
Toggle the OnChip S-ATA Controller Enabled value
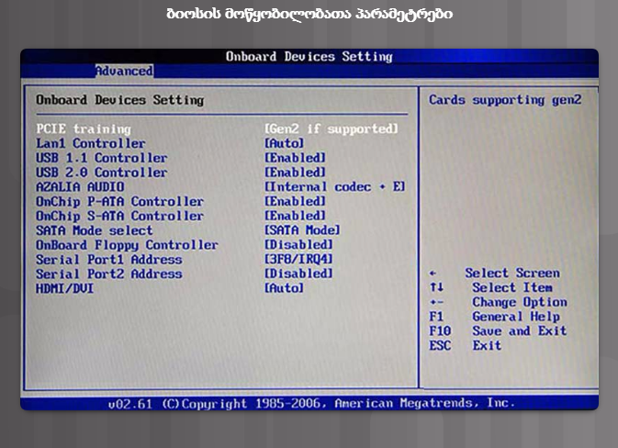pos(295,216)
